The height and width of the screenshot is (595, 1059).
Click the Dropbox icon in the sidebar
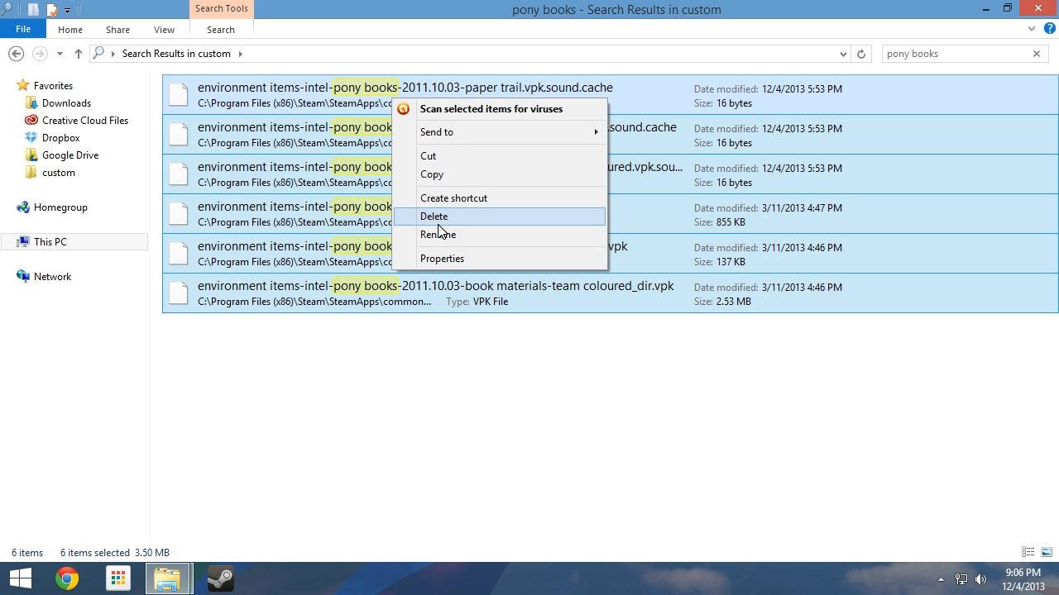(31, 138)
